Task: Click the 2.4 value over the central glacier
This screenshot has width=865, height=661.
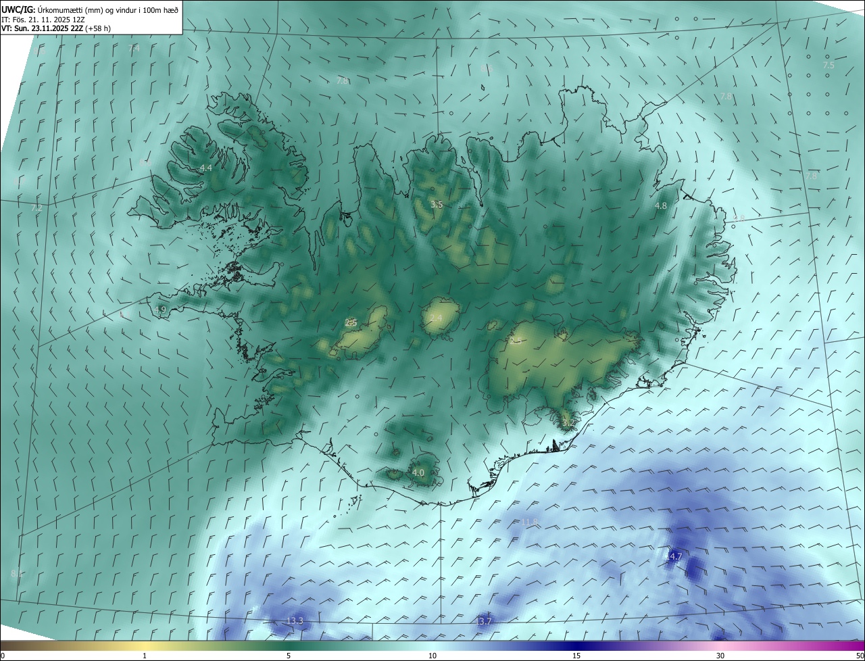Action: pos(436,318)
